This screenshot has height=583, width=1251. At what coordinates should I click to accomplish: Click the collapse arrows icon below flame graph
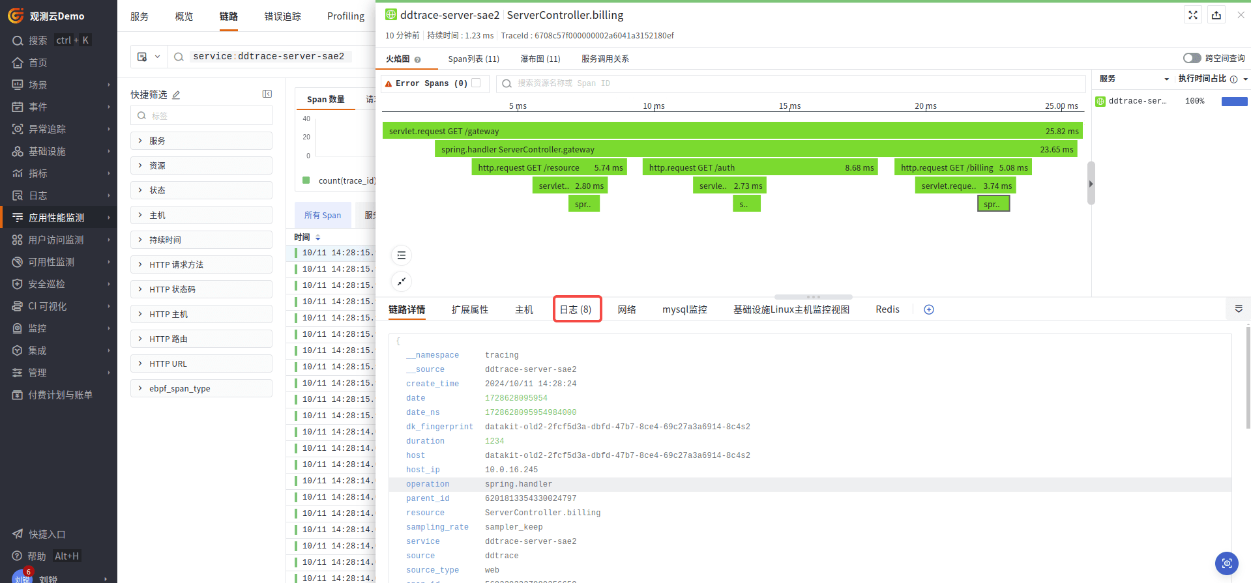click(402, 281)
